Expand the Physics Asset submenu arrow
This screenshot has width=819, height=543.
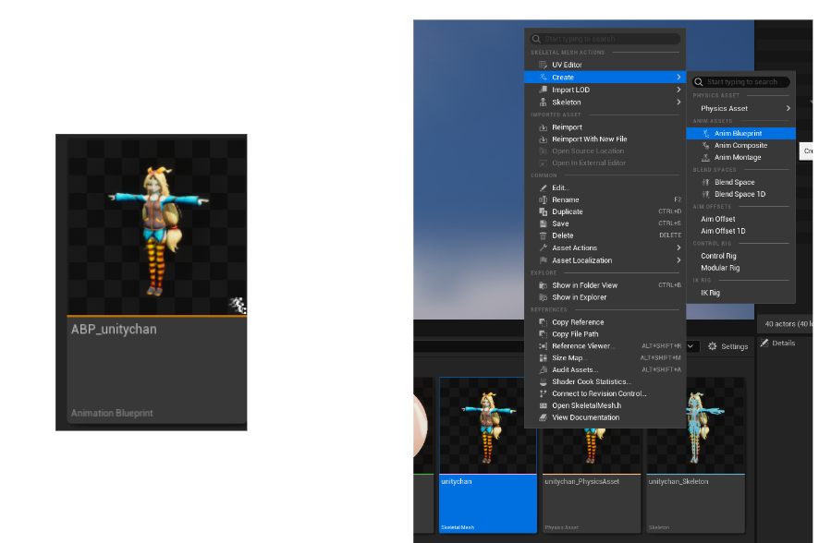tap(788, 108)
